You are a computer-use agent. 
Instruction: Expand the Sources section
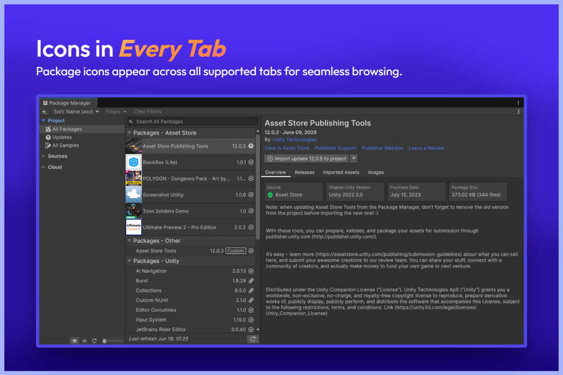coord(44,156)
